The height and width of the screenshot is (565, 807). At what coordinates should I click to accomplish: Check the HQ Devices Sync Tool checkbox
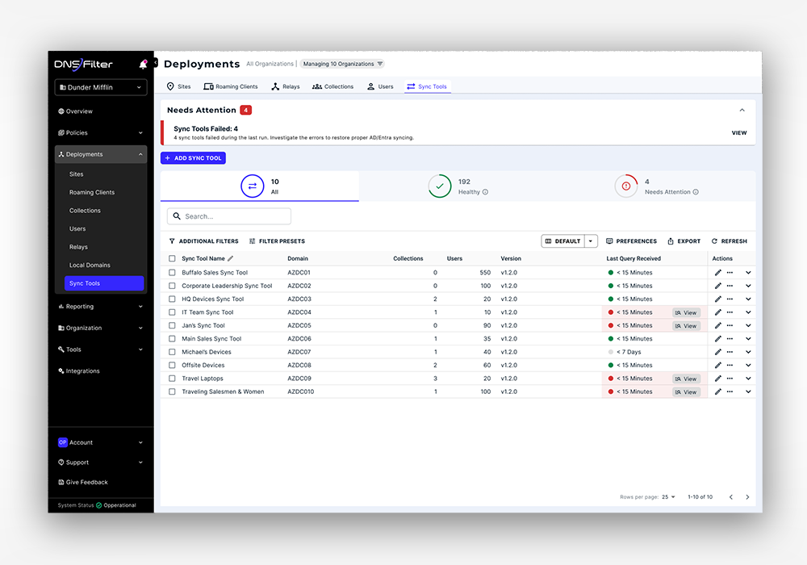tap(172, 299)
